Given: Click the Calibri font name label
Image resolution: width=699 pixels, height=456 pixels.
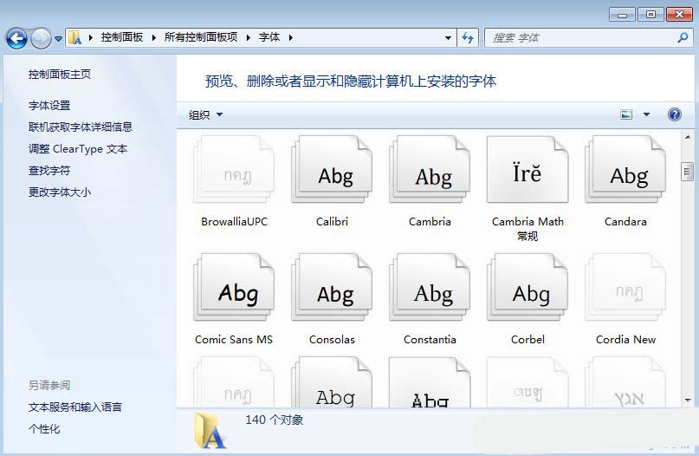Looking at the screenshot, I should coord(332,222).
